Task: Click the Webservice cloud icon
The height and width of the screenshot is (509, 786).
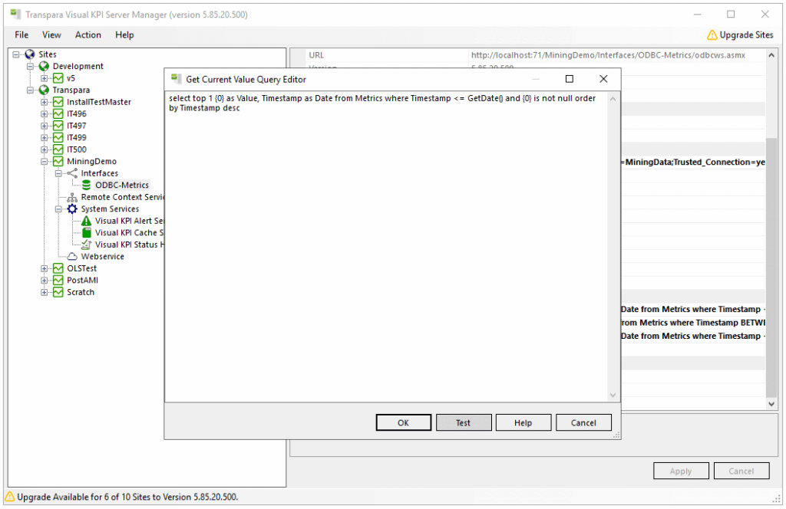Action: tap(72, 256)
